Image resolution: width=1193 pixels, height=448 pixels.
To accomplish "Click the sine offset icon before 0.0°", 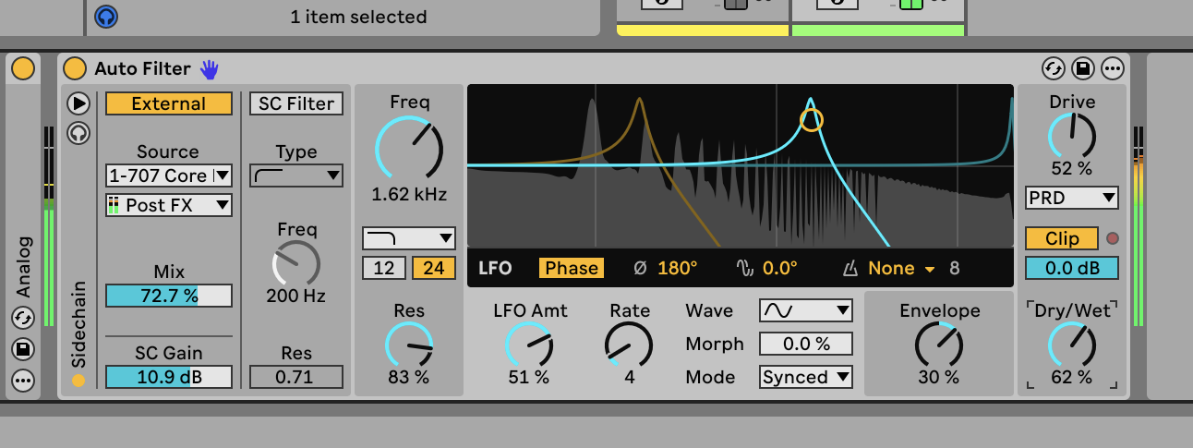I will (745, 269).
